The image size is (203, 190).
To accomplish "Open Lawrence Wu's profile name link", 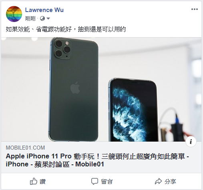I will [44, 10].
